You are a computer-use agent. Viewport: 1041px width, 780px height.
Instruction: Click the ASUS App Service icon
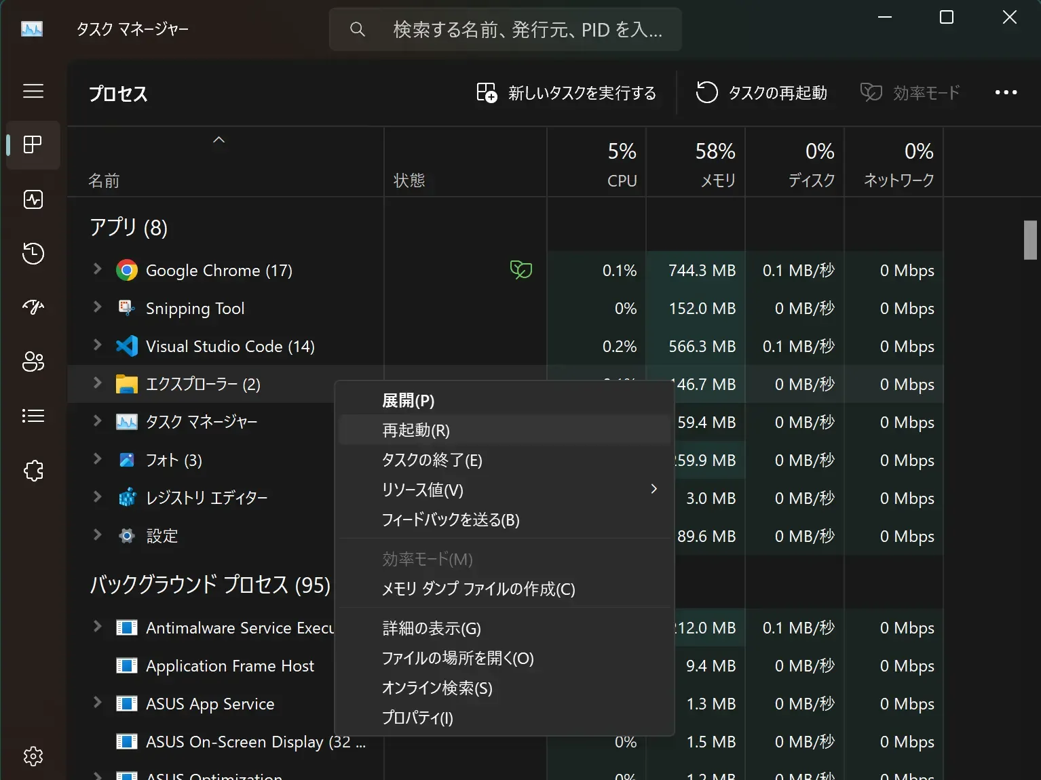[127, 703]
